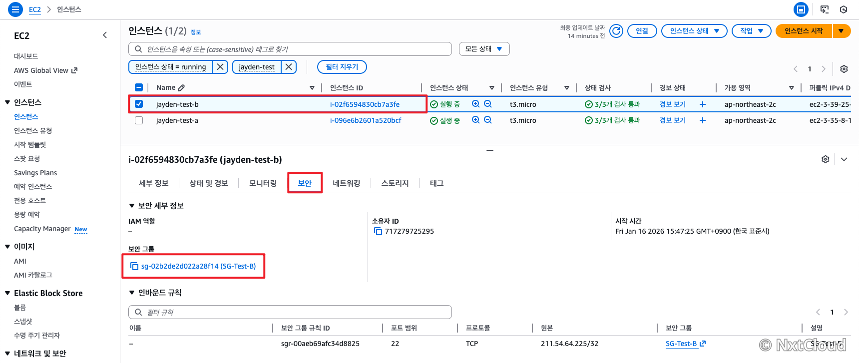859x363 pixels.
Task: Select the 보안 tab
Action: 305,183
